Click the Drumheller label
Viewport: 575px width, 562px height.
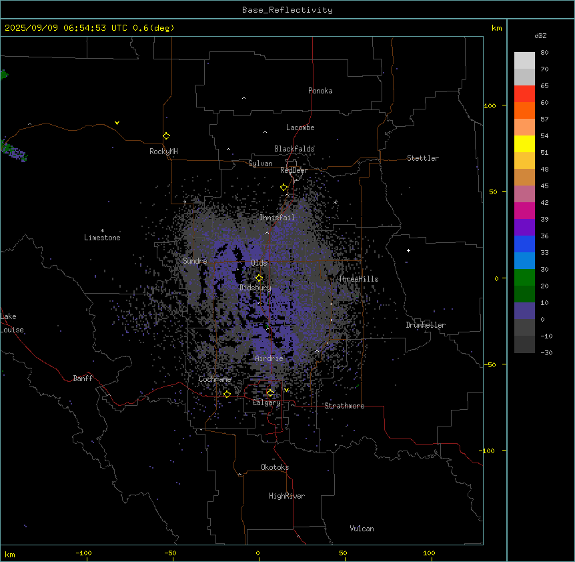(426, 325)
